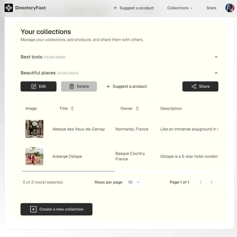Expand the Best tools collection
Viewport: 237px width, 237px height.
tap(216, 57)
